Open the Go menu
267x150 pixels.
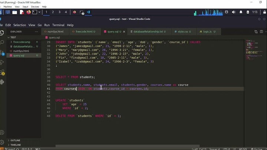pyautogui.click(x=40, y=25)
